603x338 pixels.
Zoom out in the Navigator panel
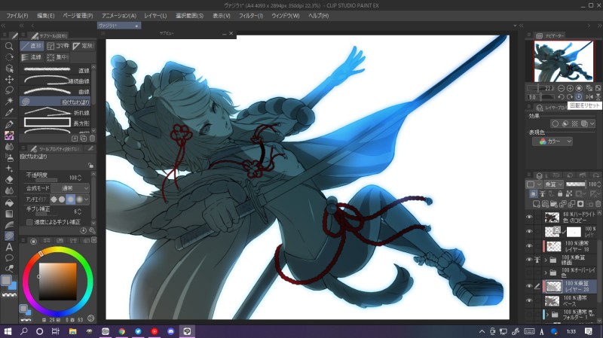click(x=561, y=88)
